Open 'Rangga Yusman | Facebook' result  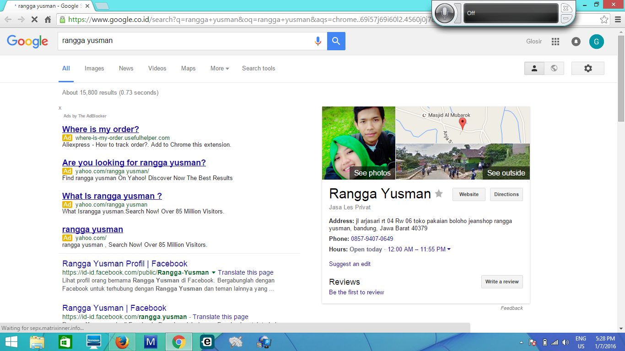tap(114, 308)
